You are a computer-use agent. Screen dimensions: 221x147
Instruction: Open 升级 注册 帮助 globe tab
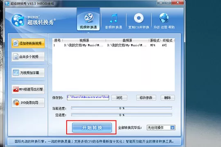(x=164, y=21)
